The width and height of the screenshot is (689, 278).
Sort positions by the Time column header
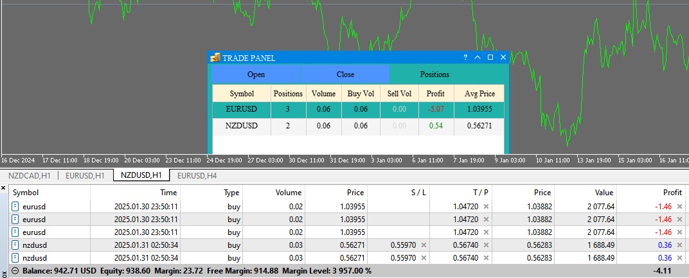coord(168,193)
